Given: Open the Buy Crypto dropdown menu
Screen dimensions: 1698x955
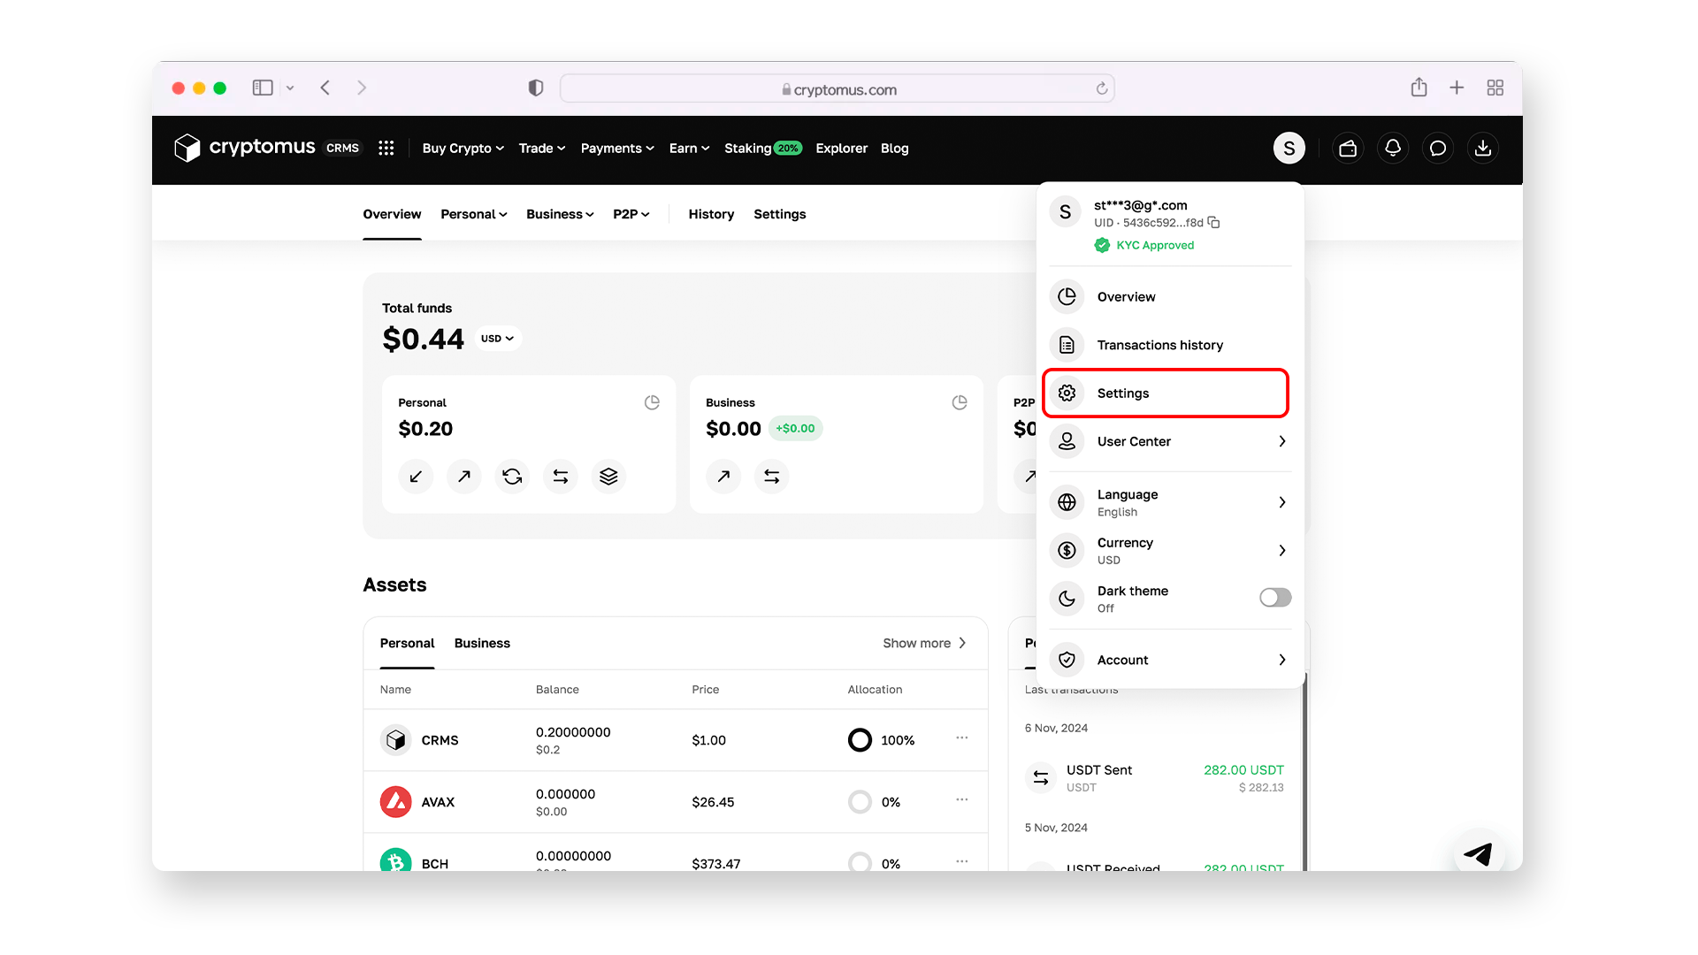Looking at the screenshot, I should click(463, 149).
